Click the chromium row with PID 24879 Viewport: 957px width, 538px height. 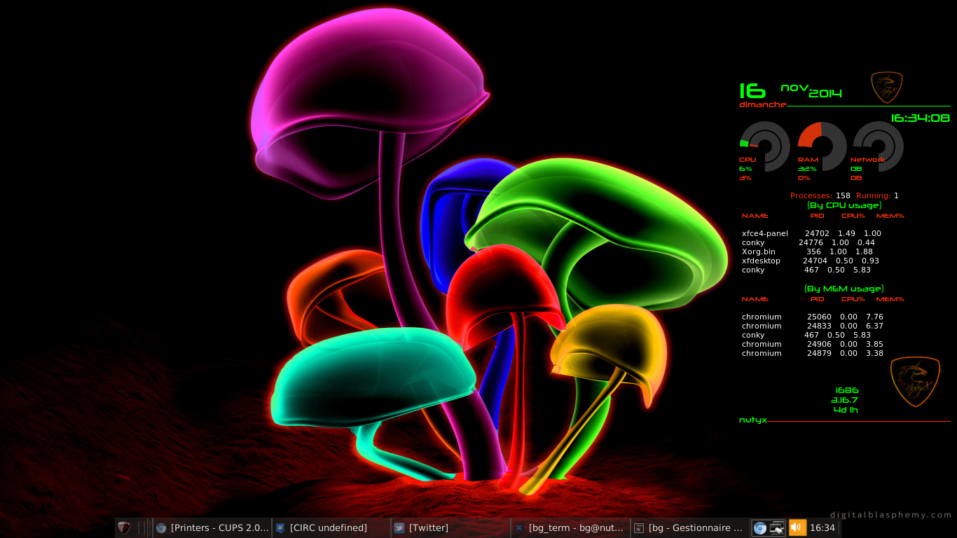tap(813, 353)
